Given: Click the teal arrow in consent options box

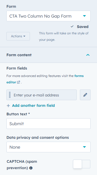Looking at the screenshot, I should pyautogui.click(x=84, y=147).
